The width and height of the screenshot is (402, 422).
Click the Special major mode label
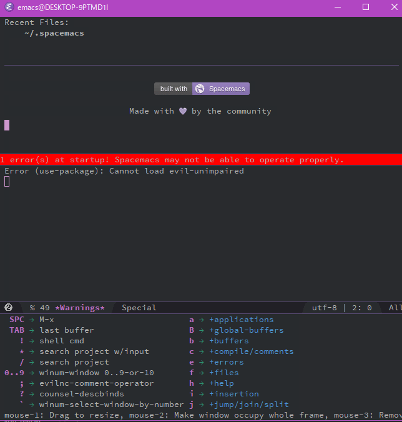(139, 308)
